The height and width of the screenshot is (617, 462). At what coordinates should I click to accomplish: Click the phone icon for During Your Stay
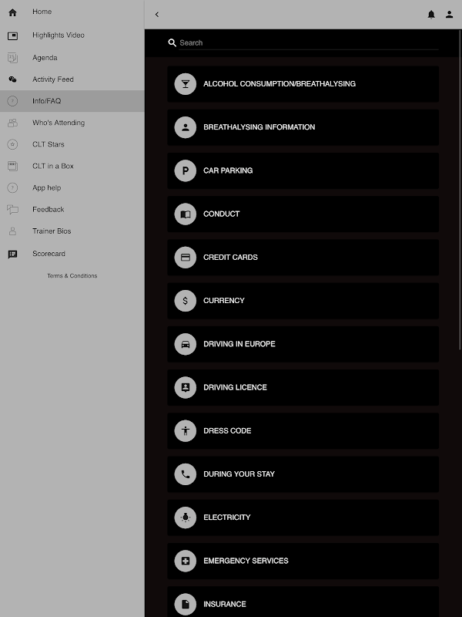coord(185,474)
